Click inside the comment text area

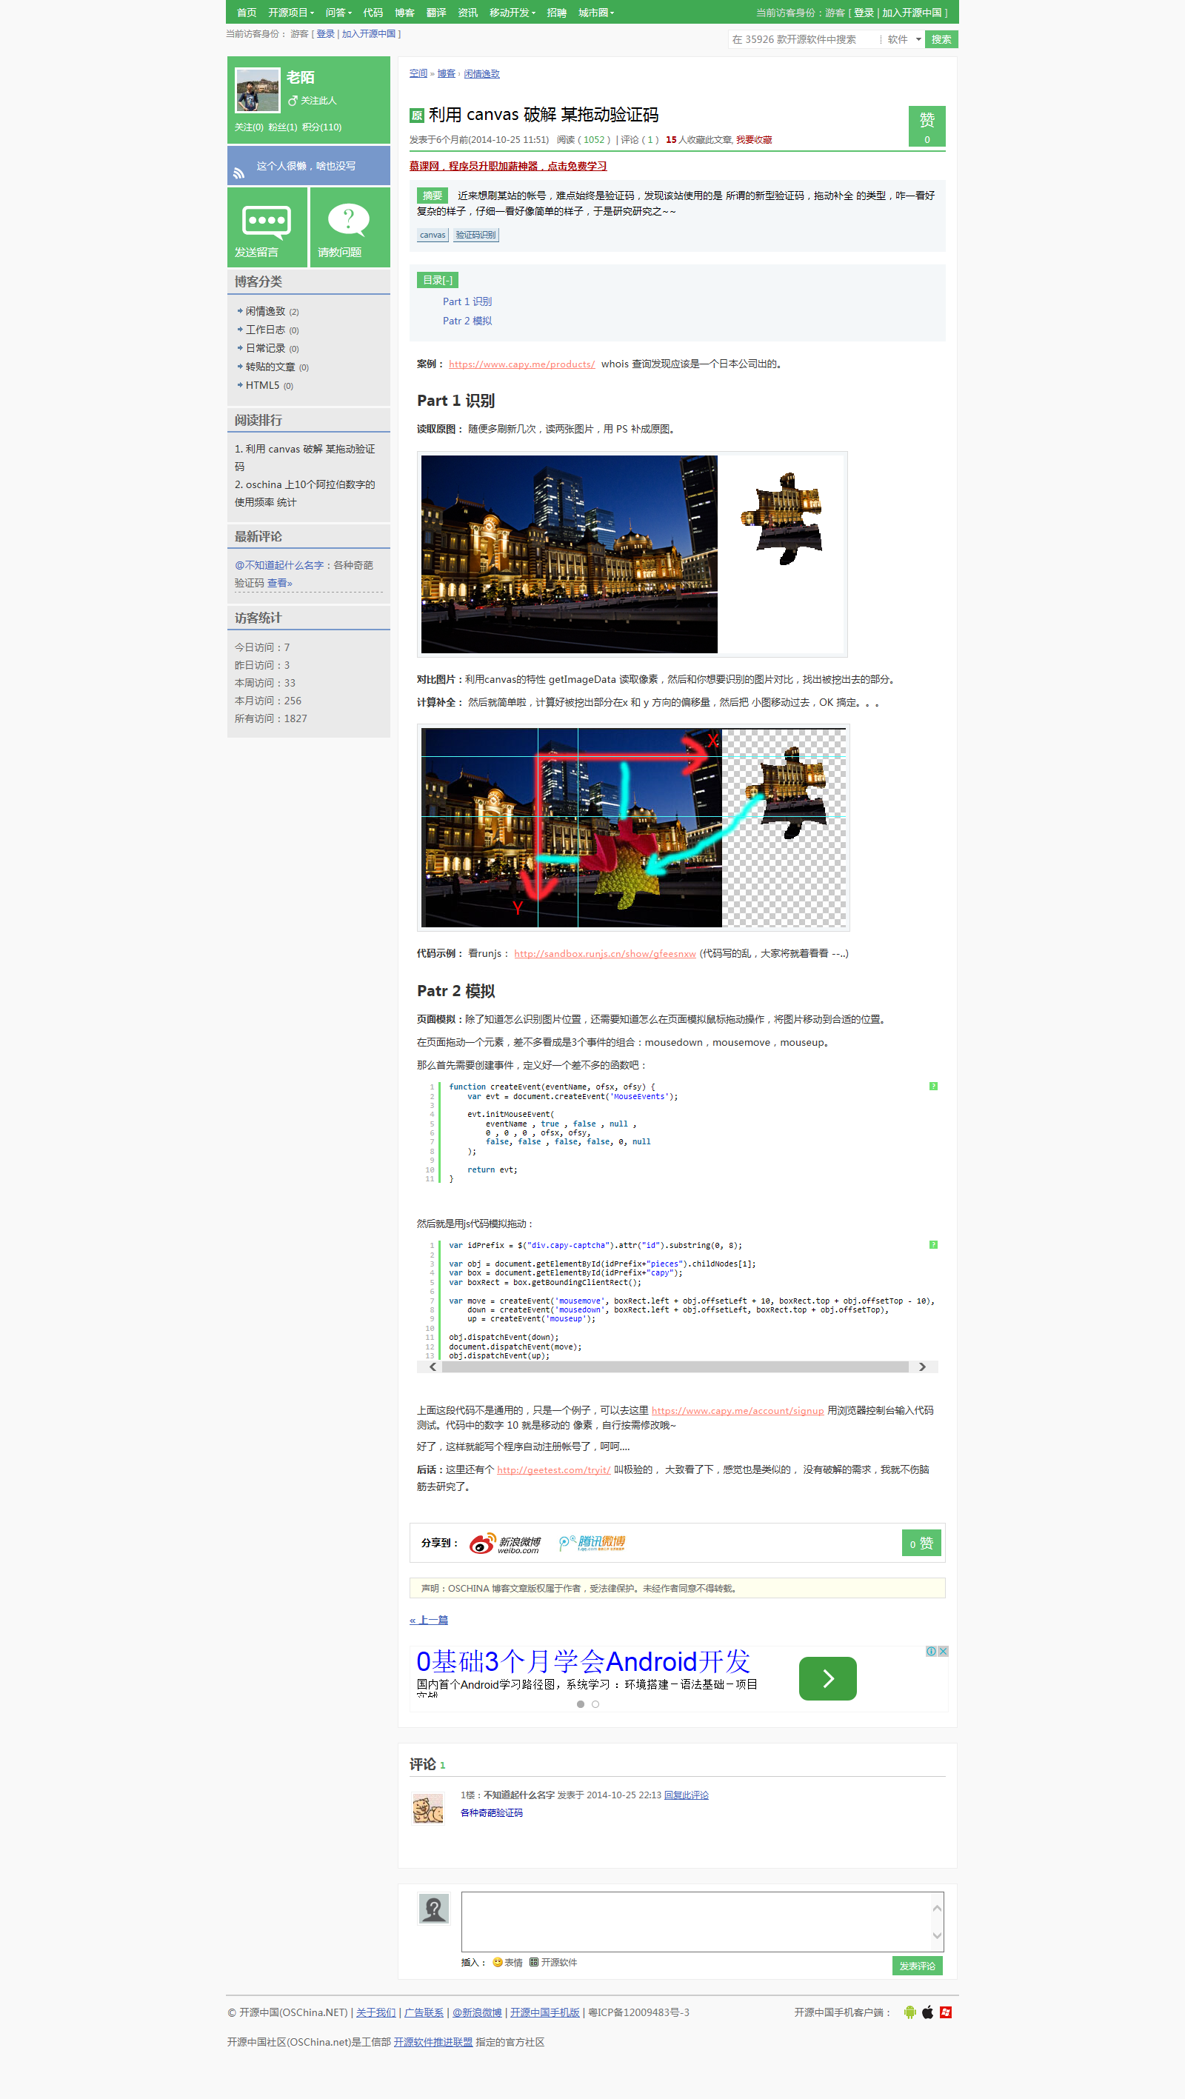tap(695, 1921)
